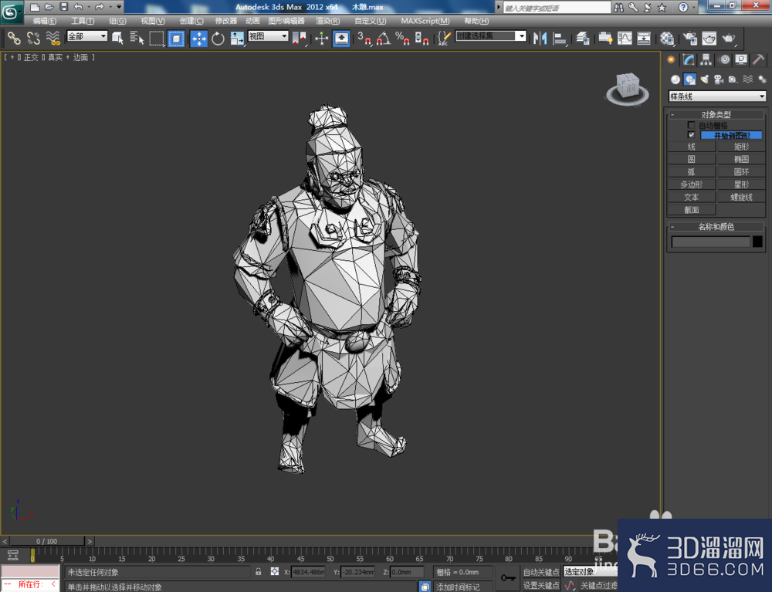The width and height of the screenshot is (772, 592).
Task: Switch to the Modify command panel tab
Action: click(689, 60)
